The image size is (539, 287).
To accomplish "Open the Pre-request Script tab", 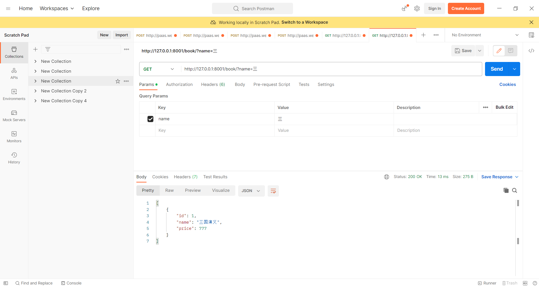I will pos(272,84).
